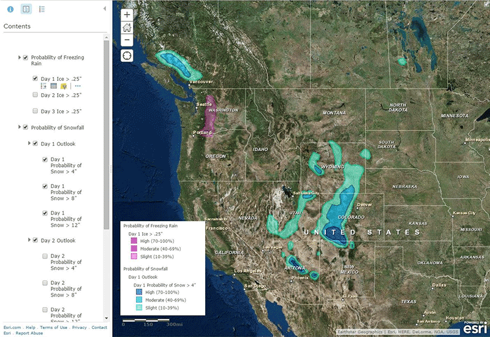Open the Terms of Use link
Viewport: 490px width, 337px height.
pos(54,328)
